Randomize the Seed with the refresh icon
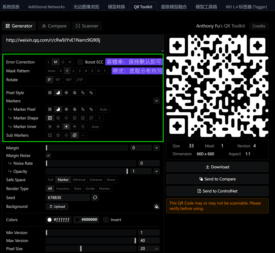This screenshot has height=253, width=275. click(x=95, y=197)
